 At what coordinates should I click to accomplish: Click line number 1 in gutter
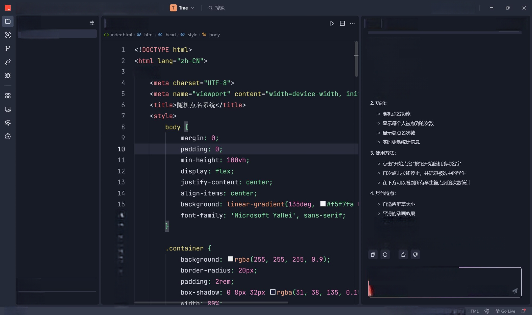(123, 50)
